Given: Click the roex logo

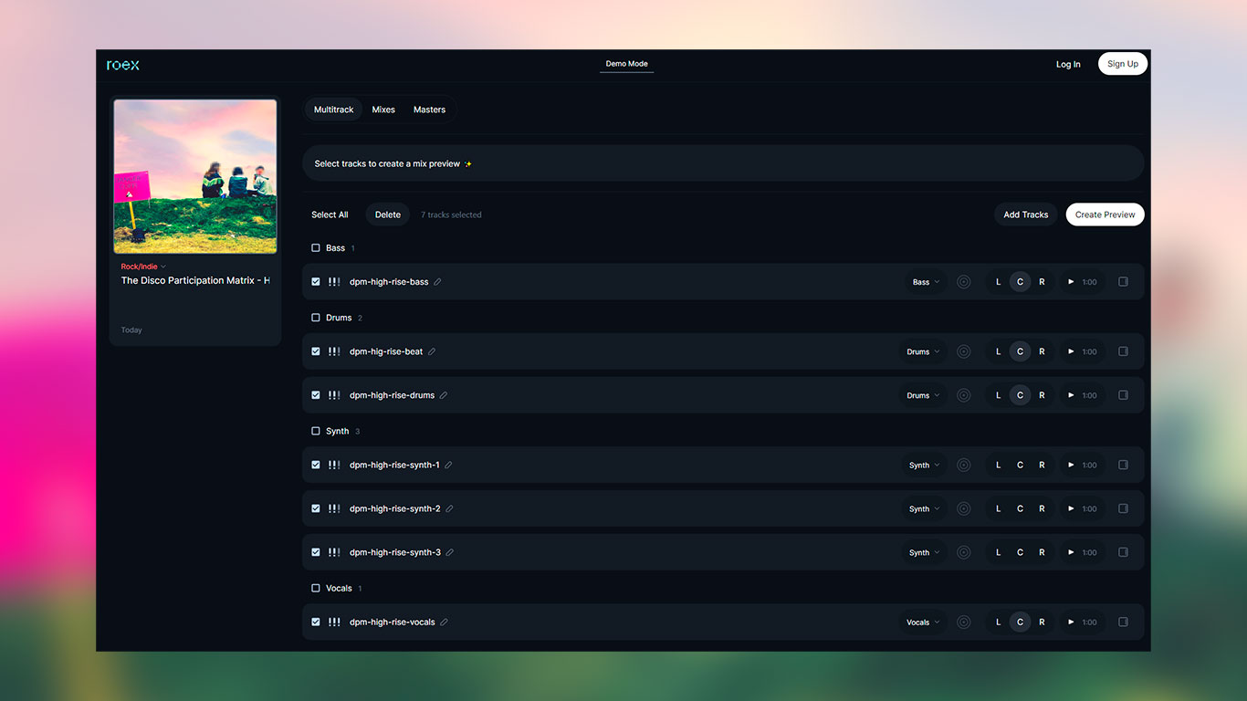Looking at the screenshot, I should click(x=123, y=65).
